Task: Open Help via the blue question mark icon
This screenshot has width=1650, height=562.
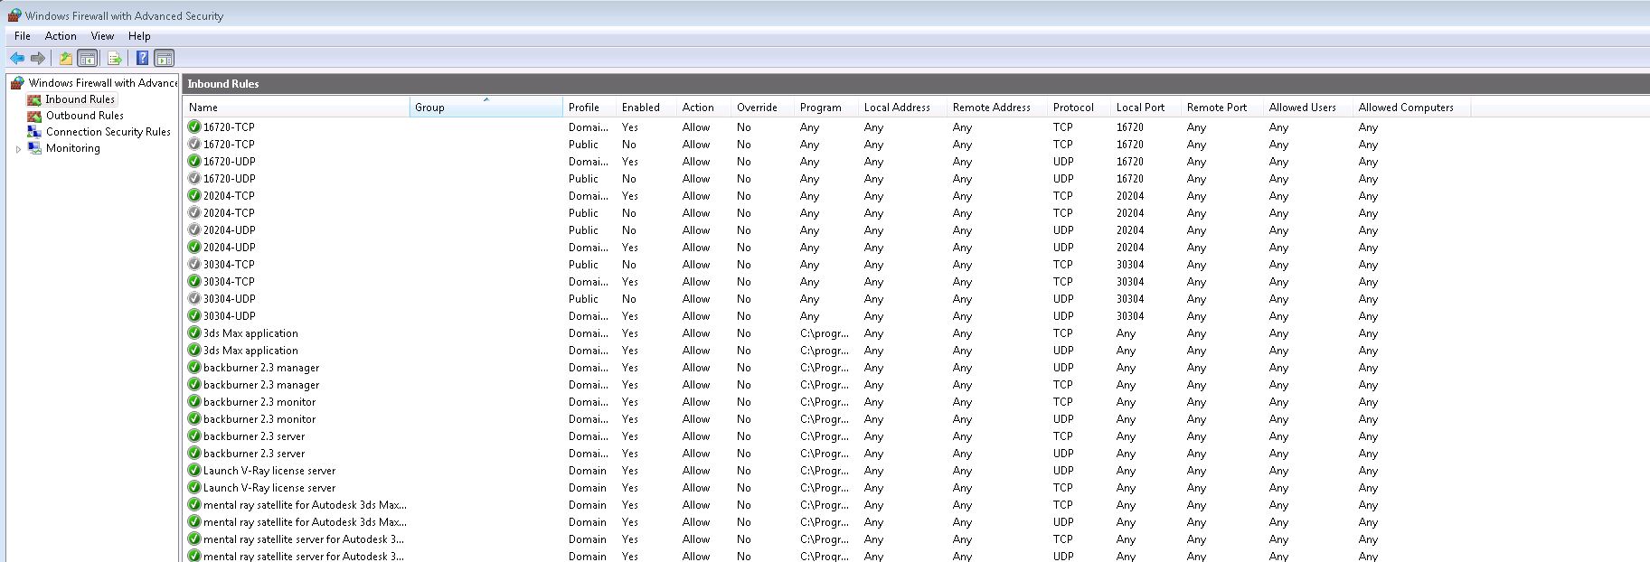Action: (142, 58)
